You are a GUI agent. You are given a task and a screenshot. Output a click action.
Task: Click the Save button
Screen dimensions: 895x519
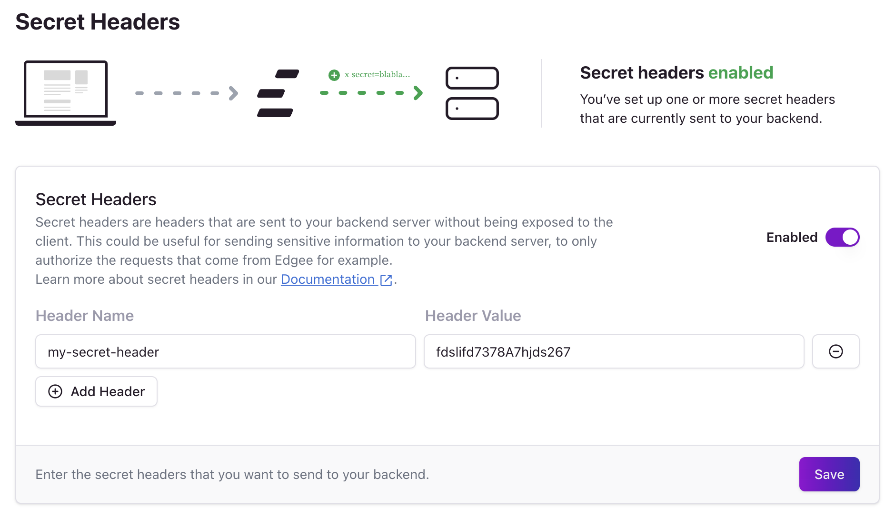(x=829, y=474)
